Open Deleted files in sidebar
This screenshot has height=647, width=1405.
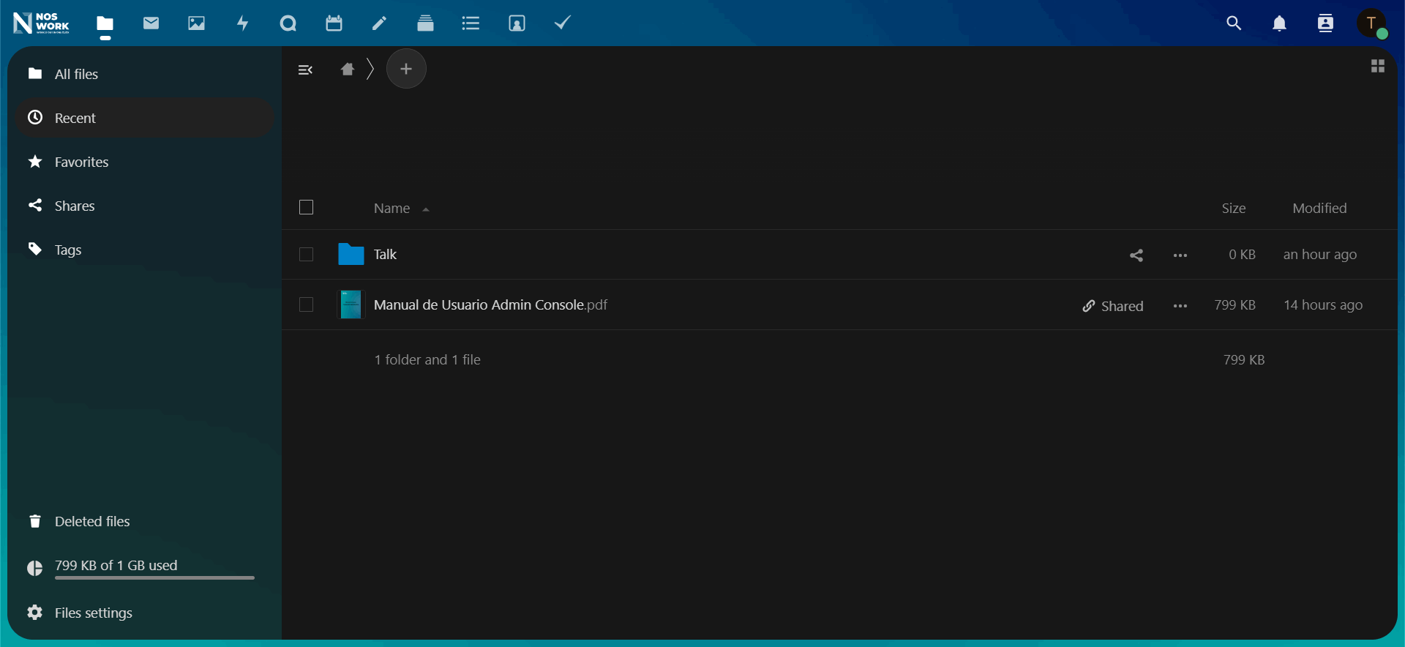pos(144,521)
